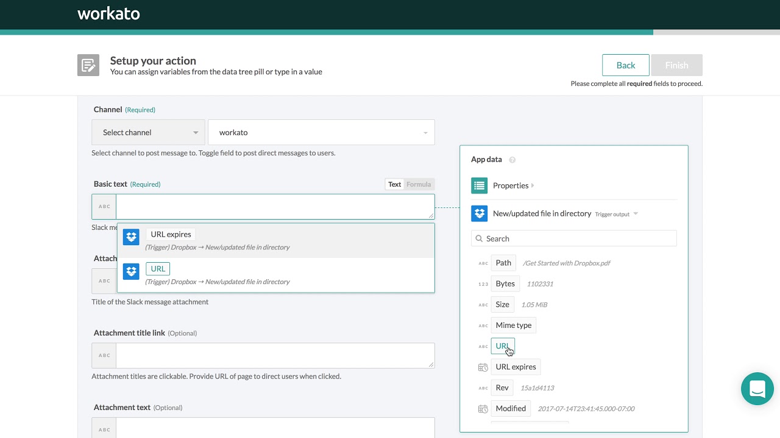
Task: Select the Mime type data pill
Action: [x=514, y=325]
